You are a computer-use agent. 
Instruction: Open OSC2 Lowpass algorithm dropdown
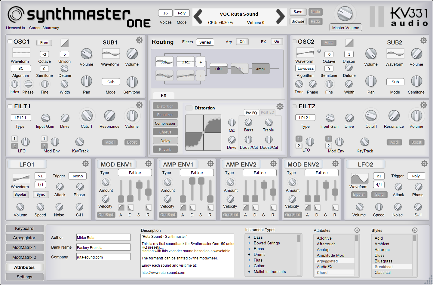point(305,69)
